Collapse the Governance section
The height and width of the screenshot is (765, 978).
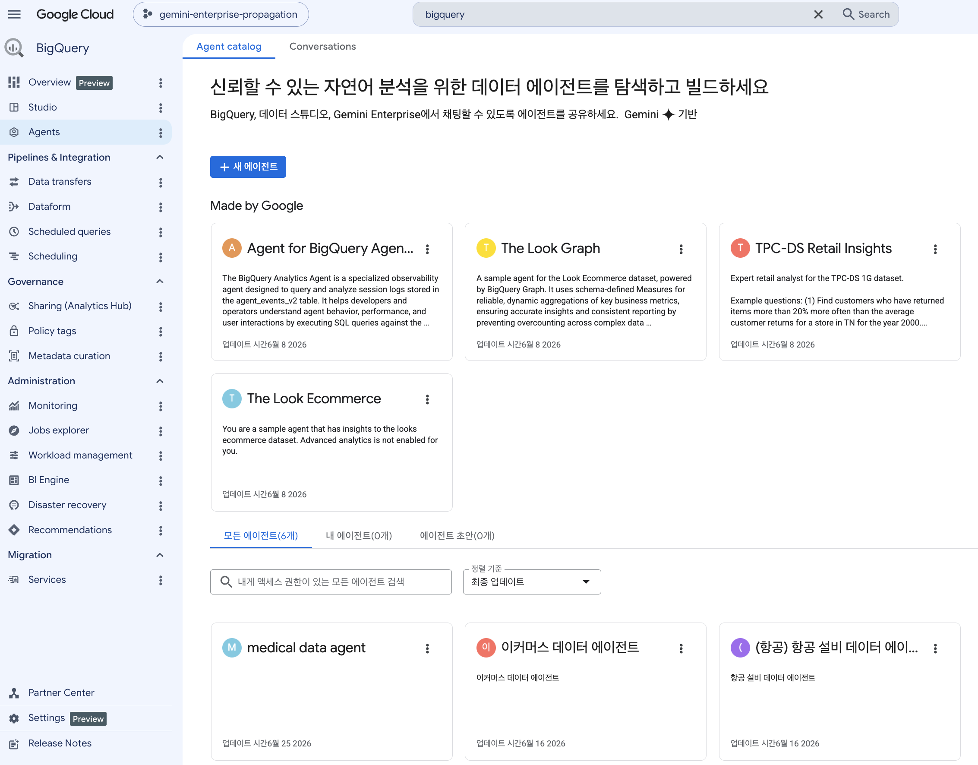[x=160, y=281]
